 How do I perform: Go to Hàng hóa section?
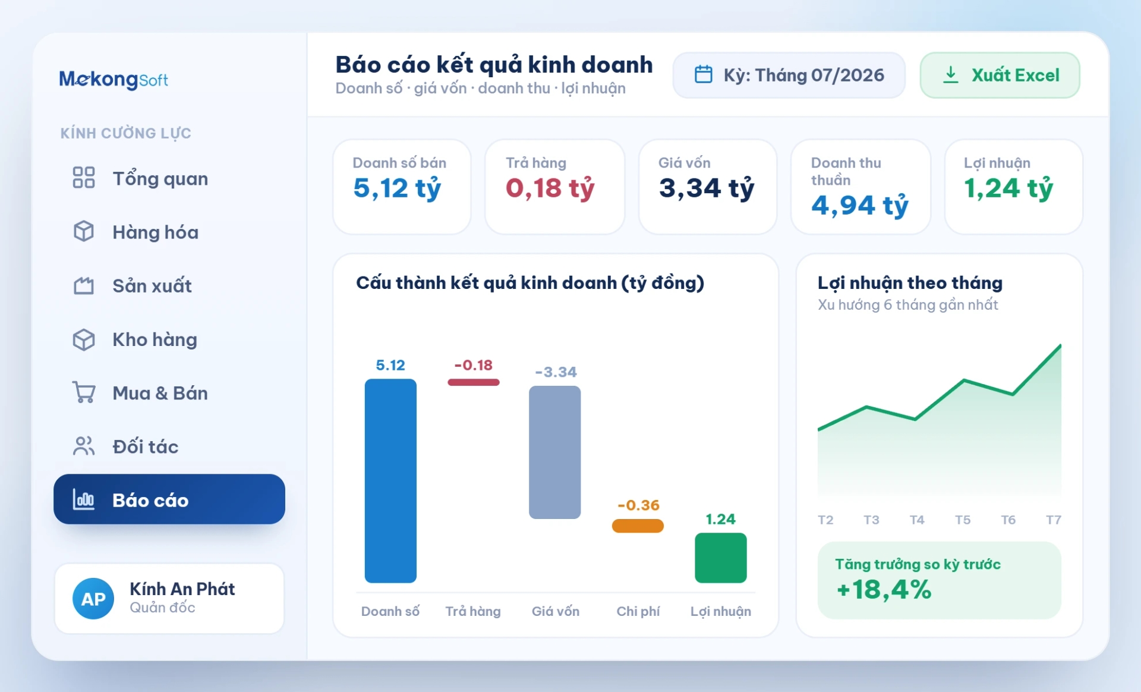pyautogui.click(x=169, y=232)
